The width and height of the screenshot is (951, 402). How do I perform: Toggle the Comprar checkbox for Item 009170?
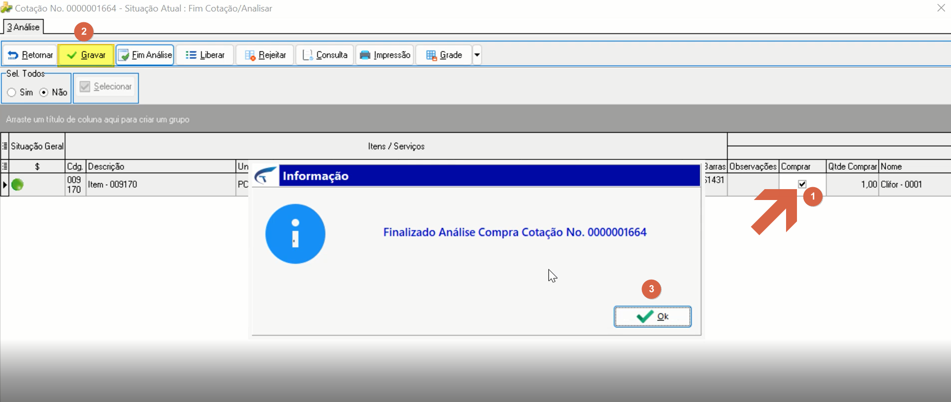[802, 184]
